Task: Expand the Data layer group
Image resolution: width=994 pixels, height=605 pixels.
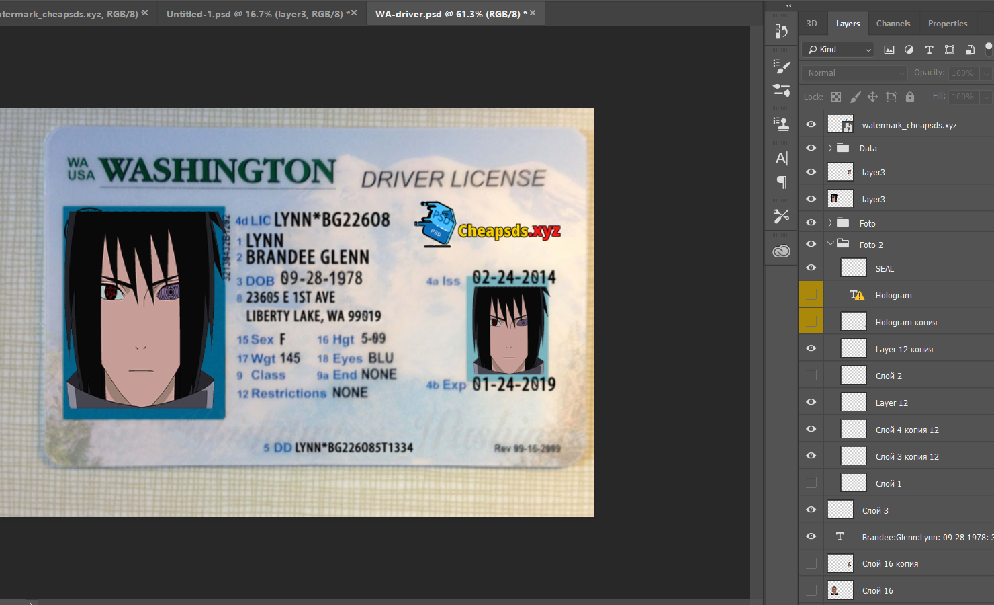Action: coord(830,148)
